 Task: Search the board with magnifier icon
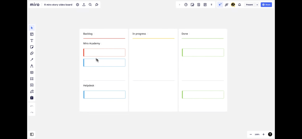(90, 5)
